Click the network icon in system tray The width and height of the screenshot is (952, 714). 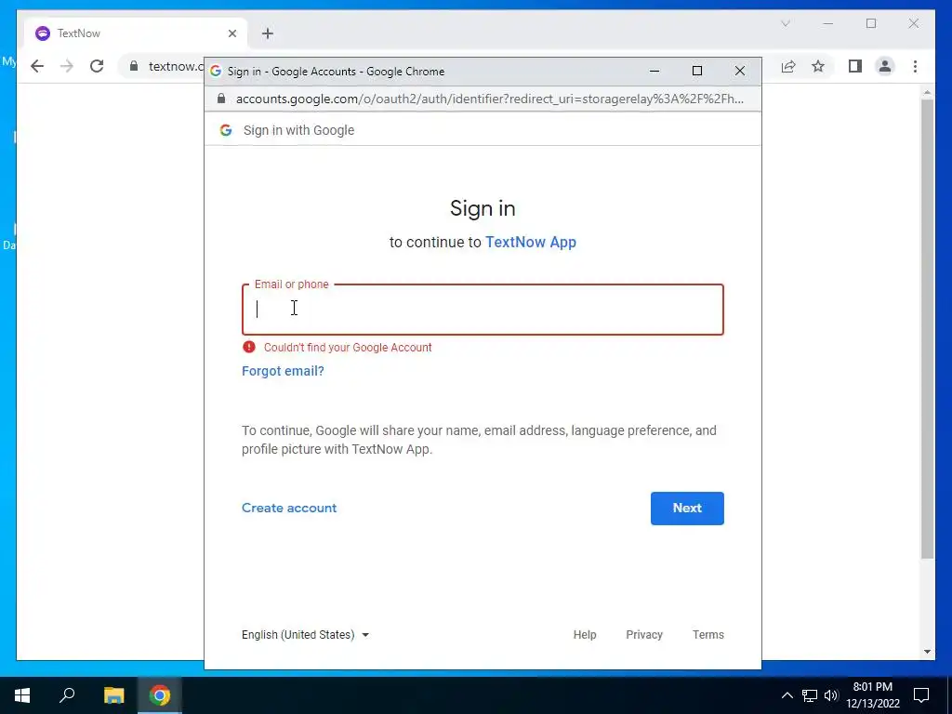[x=810, y=695]
